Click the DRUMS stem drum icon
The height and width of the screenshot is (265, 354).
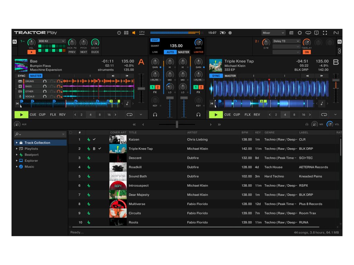pos(20,81)
